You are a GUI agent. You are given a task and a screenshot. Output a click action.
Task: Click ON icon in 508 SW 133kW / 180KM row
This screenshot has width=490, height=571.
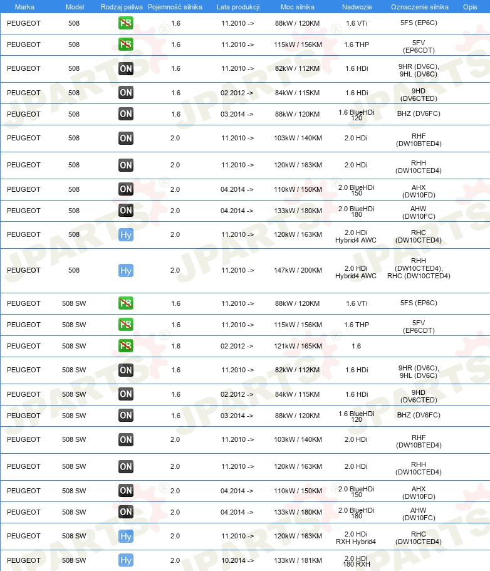click(x=125, y=512)
